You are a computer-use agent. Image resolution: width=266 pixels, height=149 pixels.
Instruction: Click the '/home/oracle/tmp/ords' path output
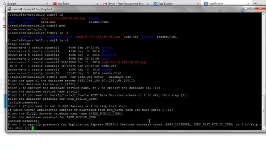click(x=27, y=29)
